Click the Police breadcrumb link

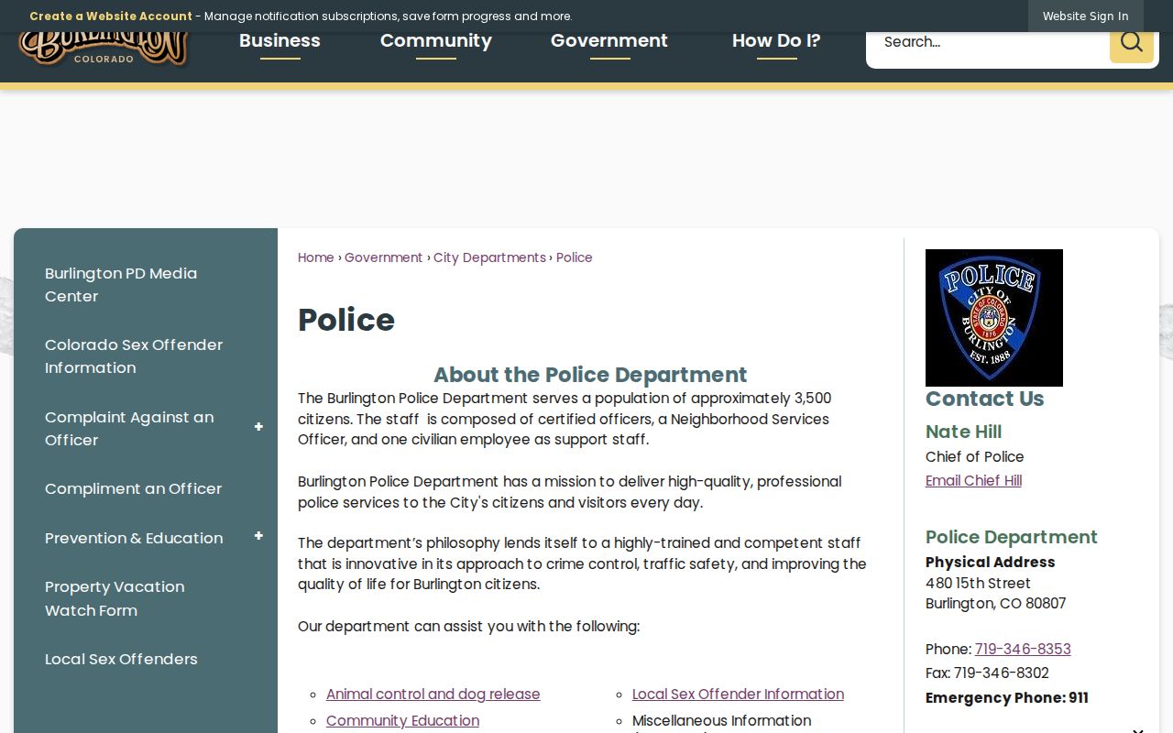tap(575, 257)
